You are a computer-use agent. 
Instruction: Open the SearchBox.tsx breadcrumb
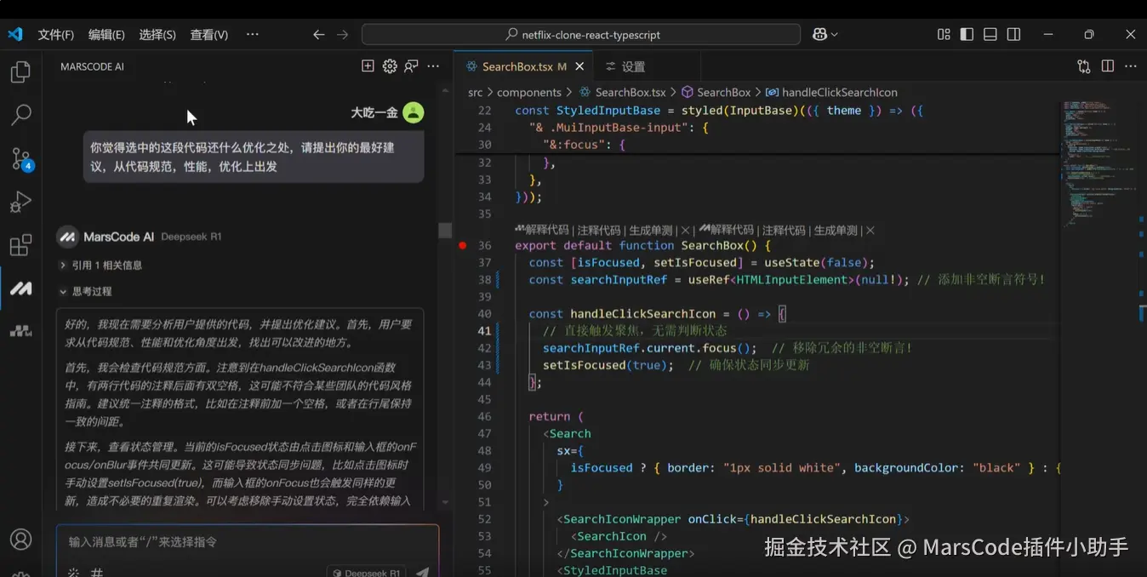[x=623, y=92]
